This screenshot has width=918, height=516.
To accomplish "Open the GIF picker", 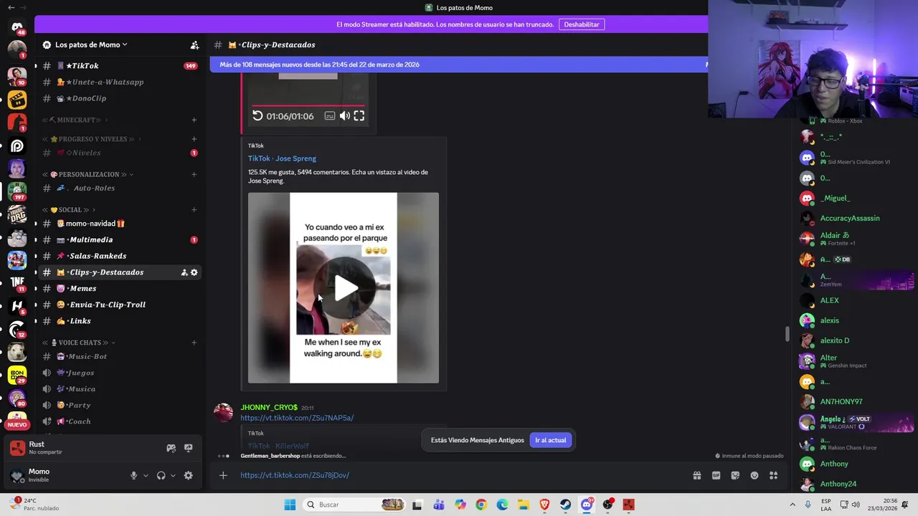I will click(716, 475).
